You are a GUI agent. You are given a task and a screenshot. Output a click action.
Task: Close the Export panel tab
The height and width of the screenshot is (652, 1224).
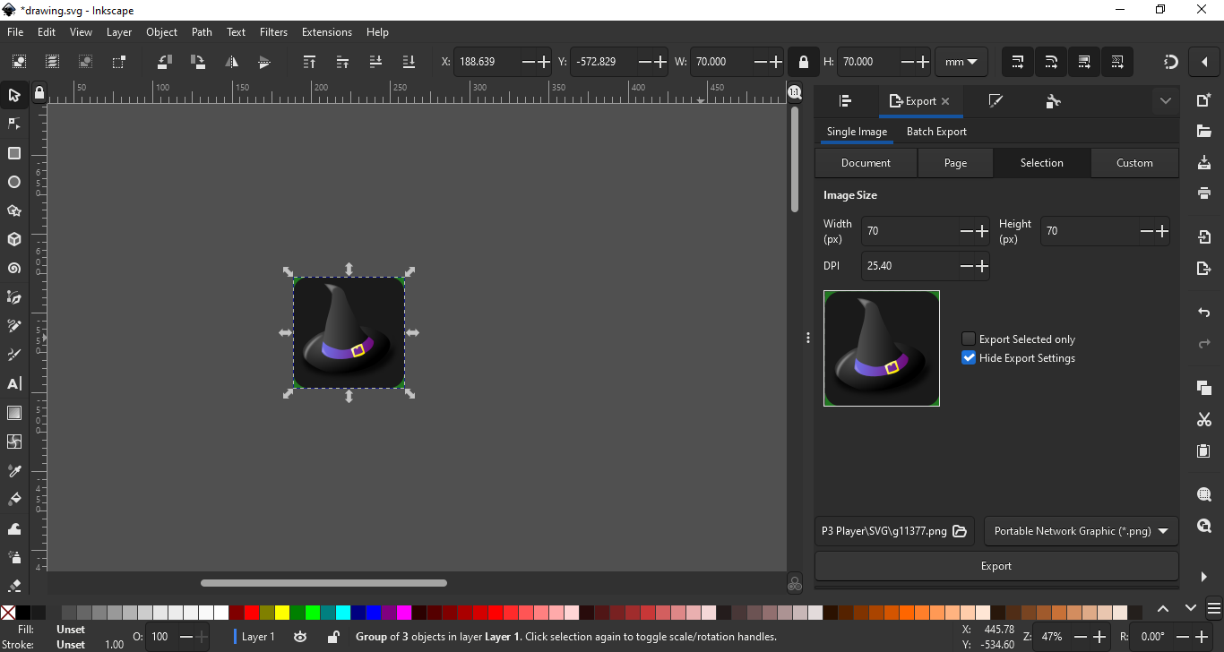point(944,101)
